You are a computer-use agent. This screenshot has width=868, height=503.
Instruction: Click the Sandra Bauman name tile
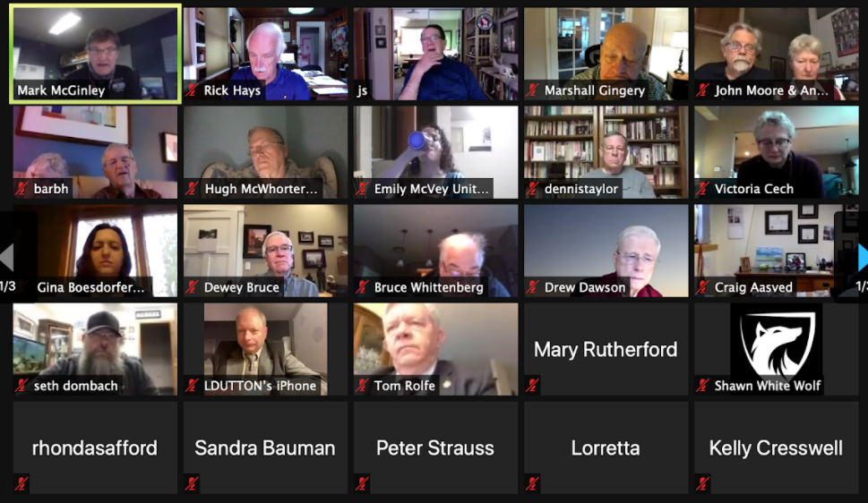266,448
